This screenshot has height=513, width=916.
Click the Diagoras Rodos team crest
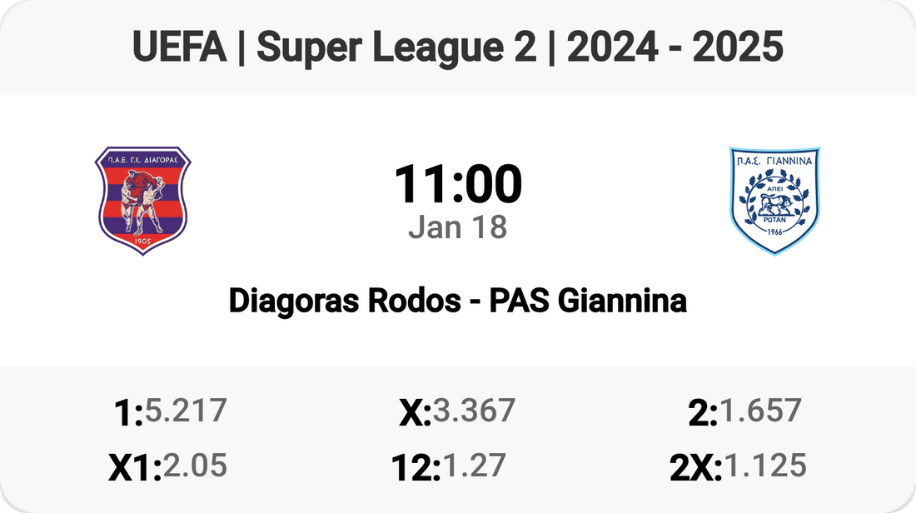point(142,200)
